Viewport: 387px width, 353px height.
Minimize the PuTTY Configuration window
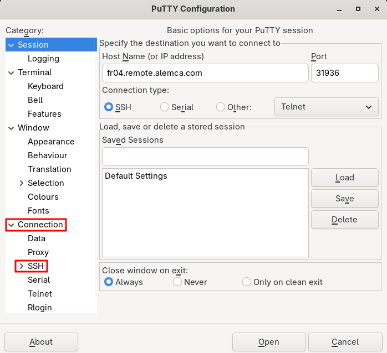tap(339, 9)
